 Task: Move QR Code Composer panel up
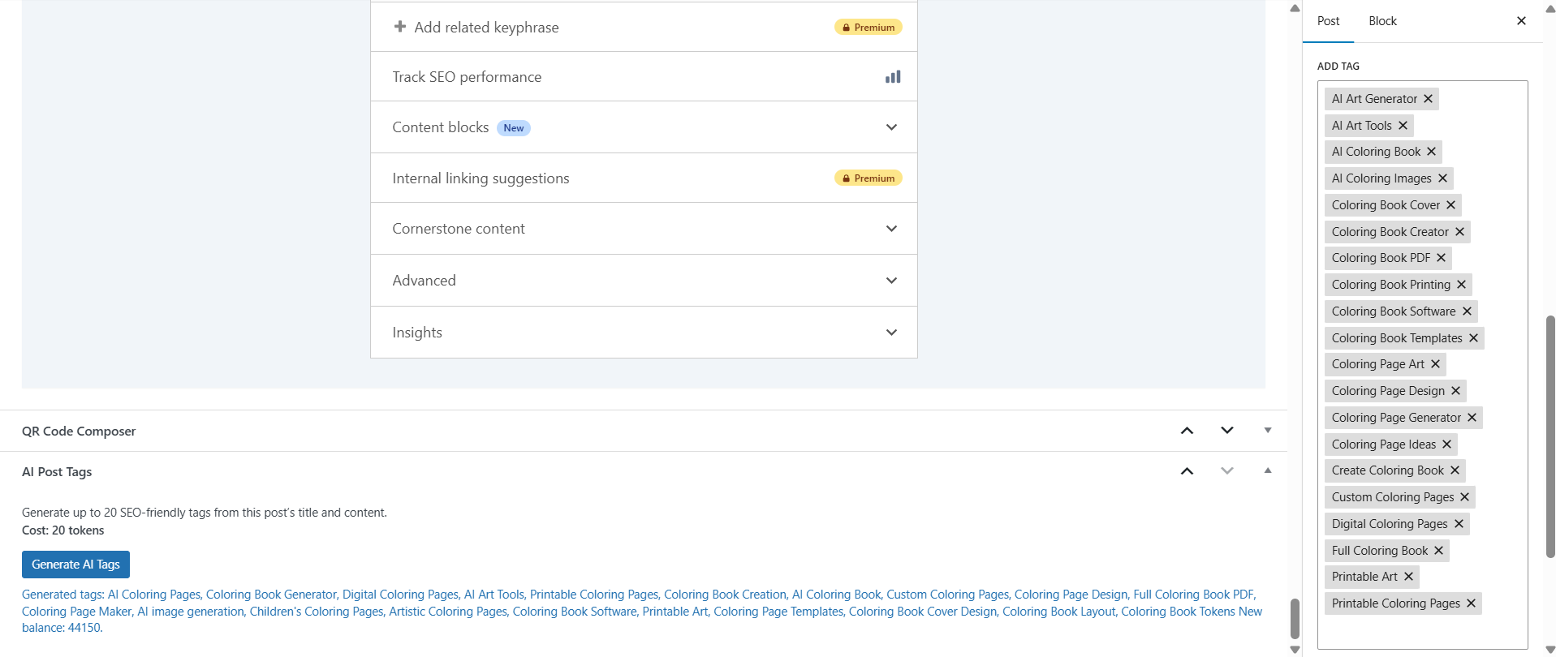click(1187, 431)
